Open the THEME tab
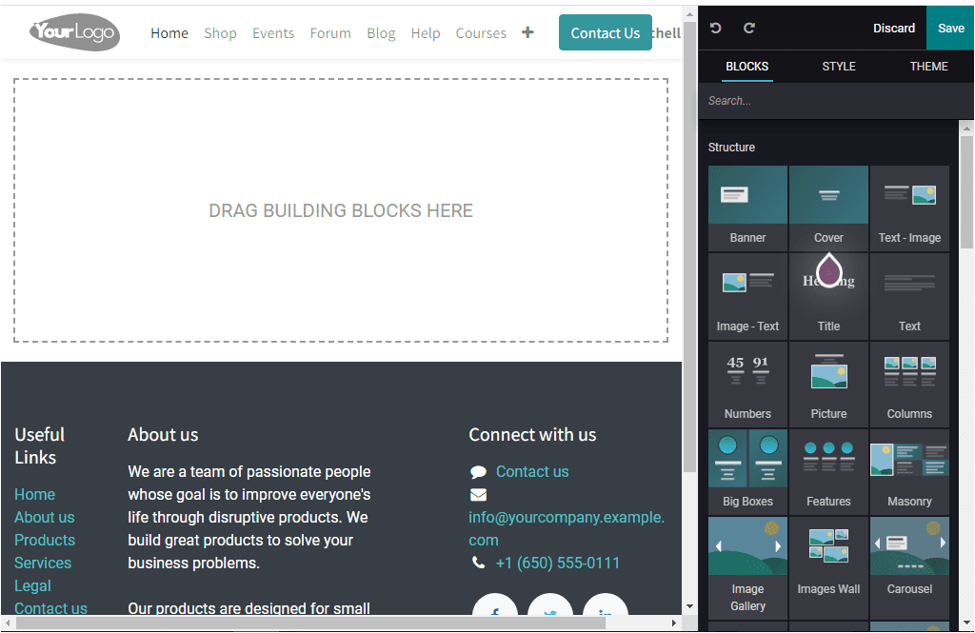 coord(928,67)
